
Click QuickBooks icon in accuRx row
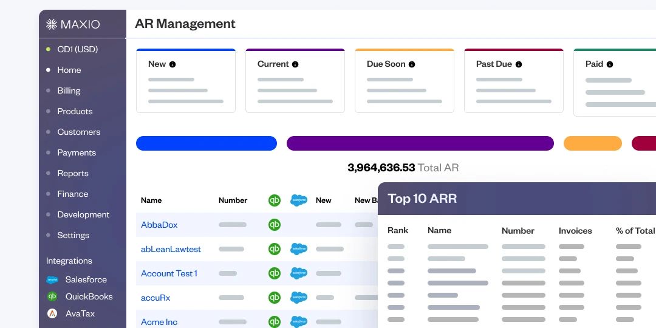(275, 298)
